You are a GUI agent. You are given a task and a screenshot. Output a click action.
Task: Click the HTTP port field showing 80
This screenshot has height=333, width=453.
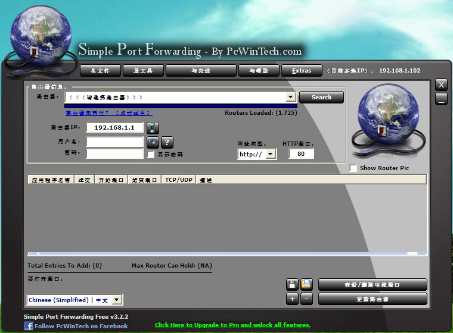[301, 153]
